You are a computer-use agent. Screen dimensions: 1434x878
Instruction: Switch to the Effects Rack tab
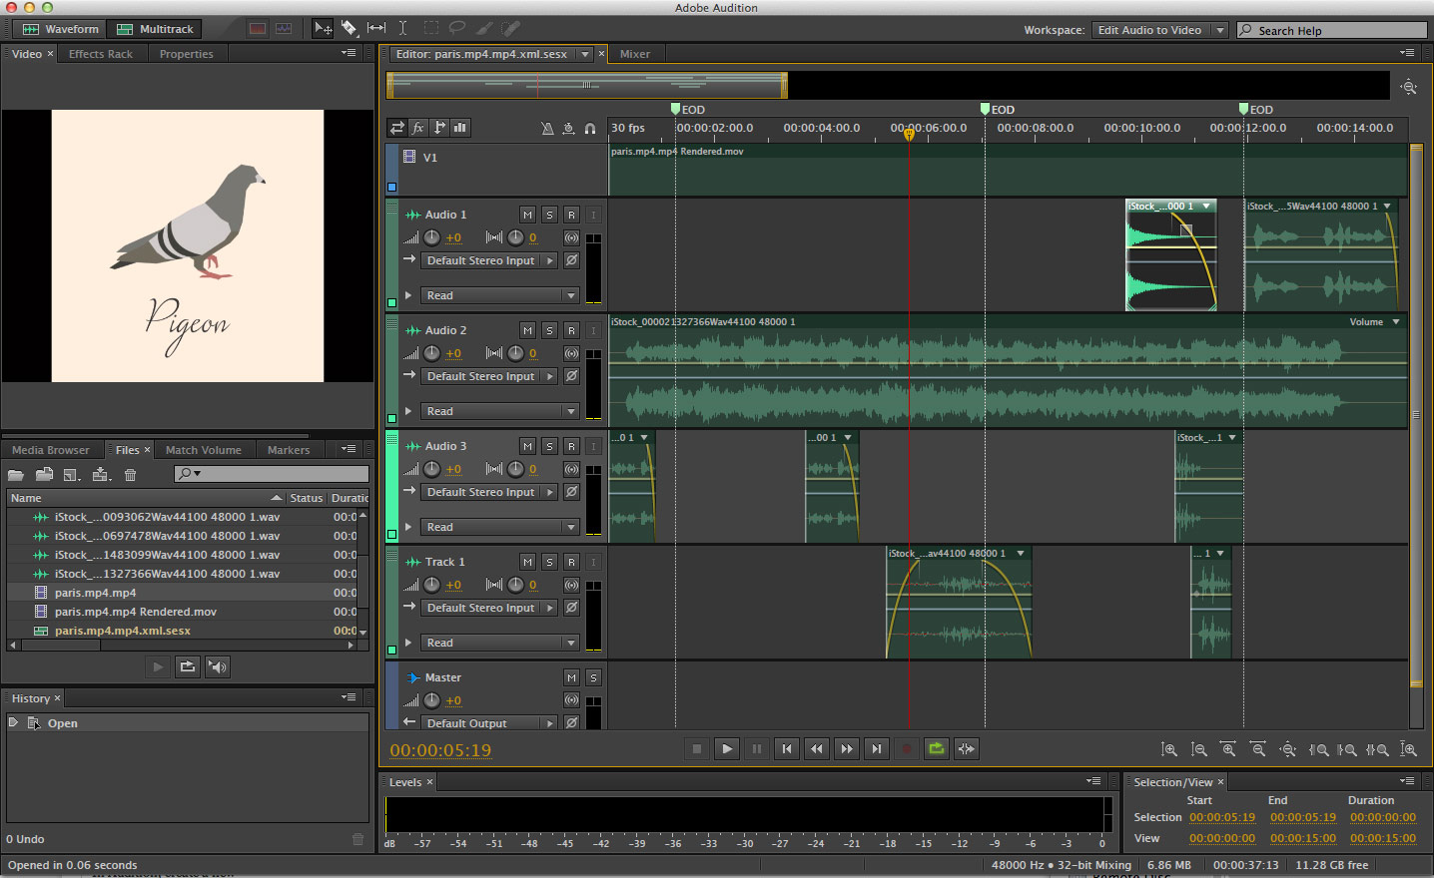(x=101, y=54)
